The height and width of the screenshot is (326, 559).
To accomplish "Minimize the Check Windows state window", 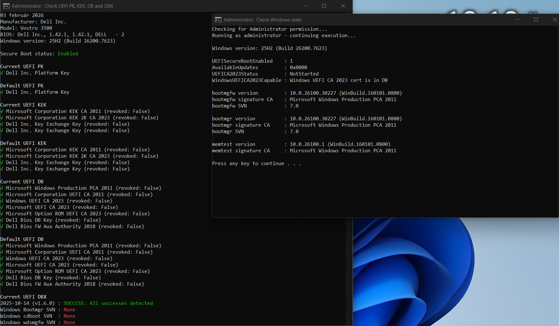I will pos(517,20).
